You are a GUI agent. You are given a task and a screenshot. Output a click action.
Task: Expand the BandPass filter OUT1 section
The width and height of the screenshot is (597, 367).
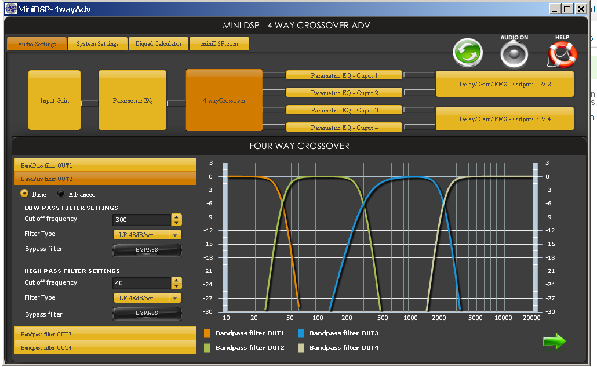[105, 165]
